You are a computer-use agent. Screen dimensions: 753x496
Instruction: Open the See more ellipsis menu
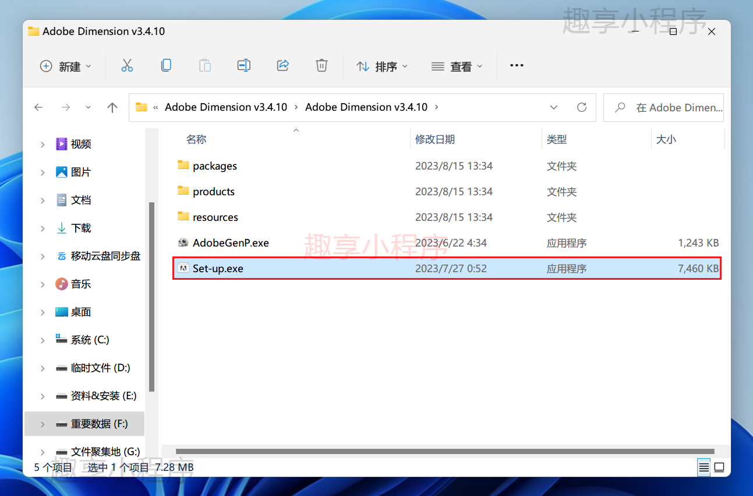[x=517, y=66]
